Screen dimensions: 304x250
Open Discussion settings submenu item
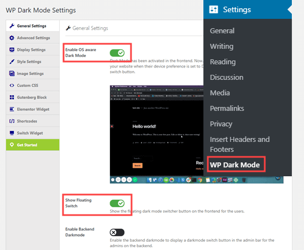227,78
